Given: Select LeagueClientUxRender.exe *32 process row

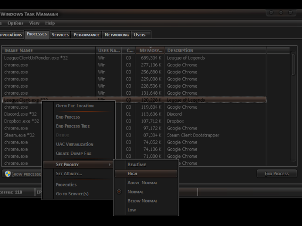Looking at the screenshot, I should 134,58.
